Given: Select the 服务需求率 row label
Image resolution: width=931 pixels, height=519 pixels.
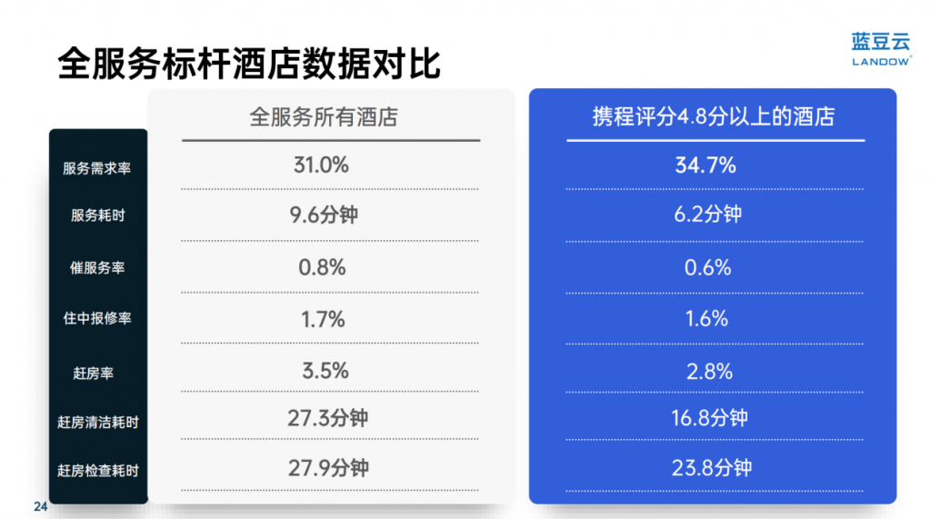Looking at the screenshot, I should tap(96, 168).
